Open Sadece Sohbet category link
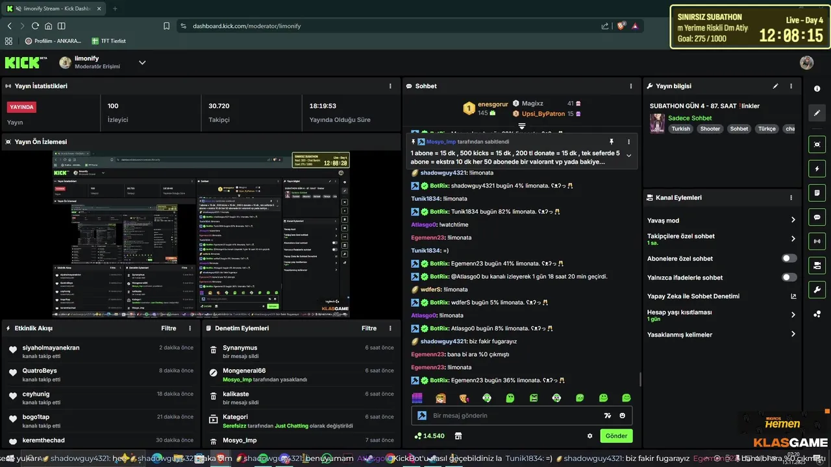831x467 pixels. (690, 118)
